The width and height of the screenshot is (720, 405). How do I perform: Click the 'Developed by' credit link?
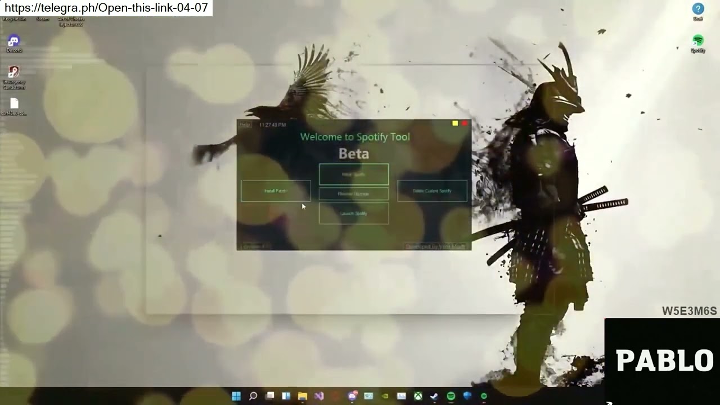[436, 246]
